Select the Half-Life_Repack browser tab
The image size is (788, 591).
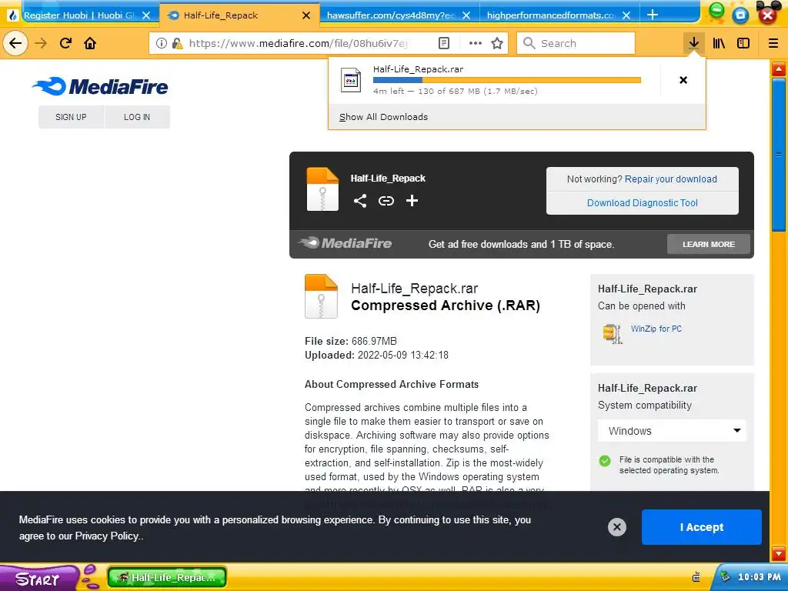click(239, 15)
